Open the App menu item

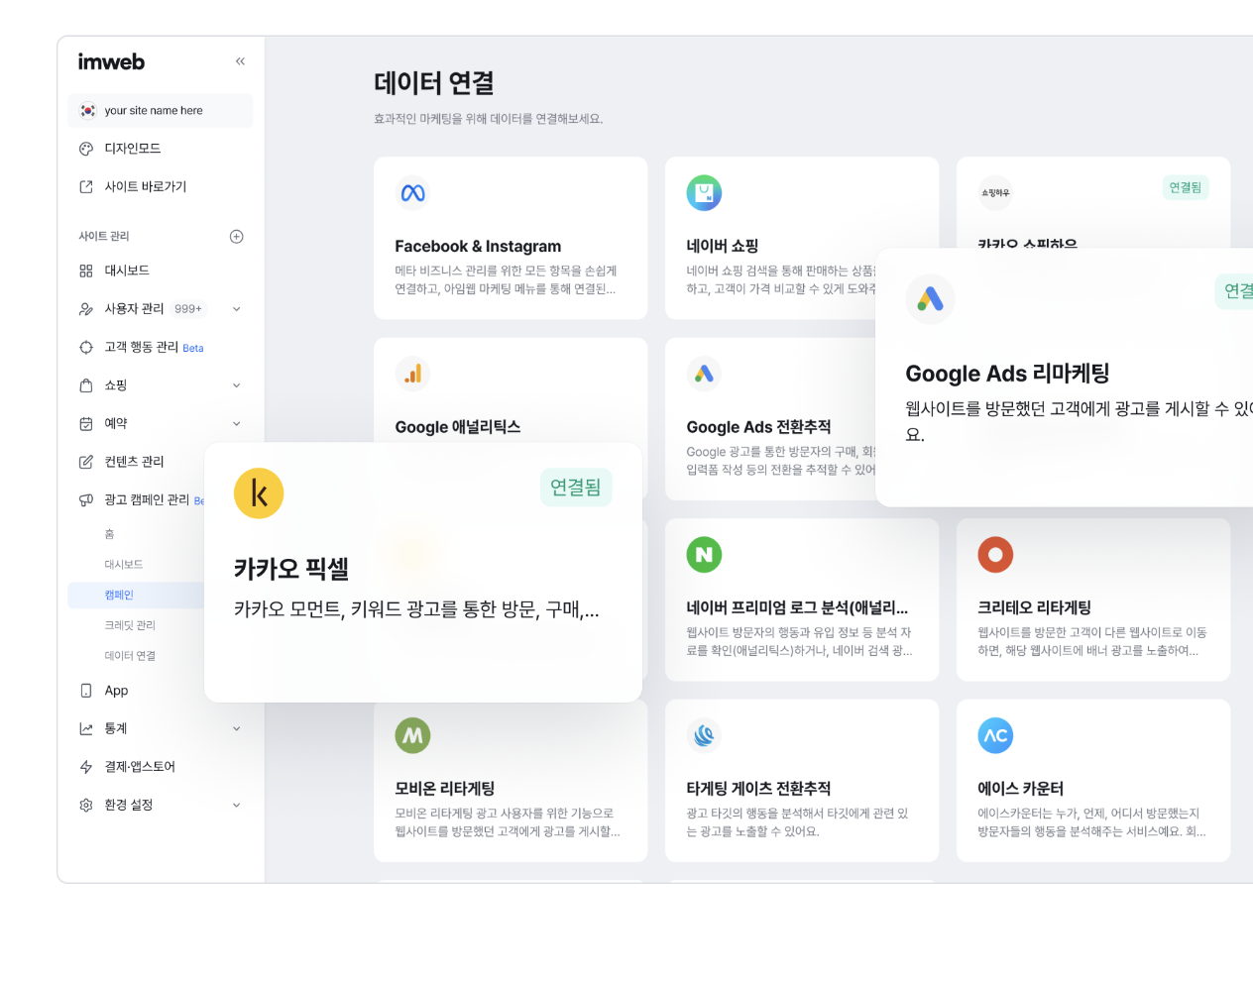117,691
